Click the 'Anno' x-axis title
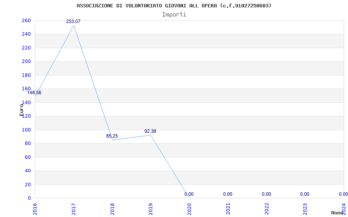 coord(338,213)
